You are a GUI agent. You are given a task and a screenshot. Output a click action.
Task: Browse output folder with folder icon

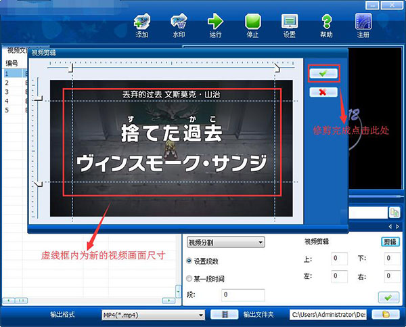tap(386, 315)
